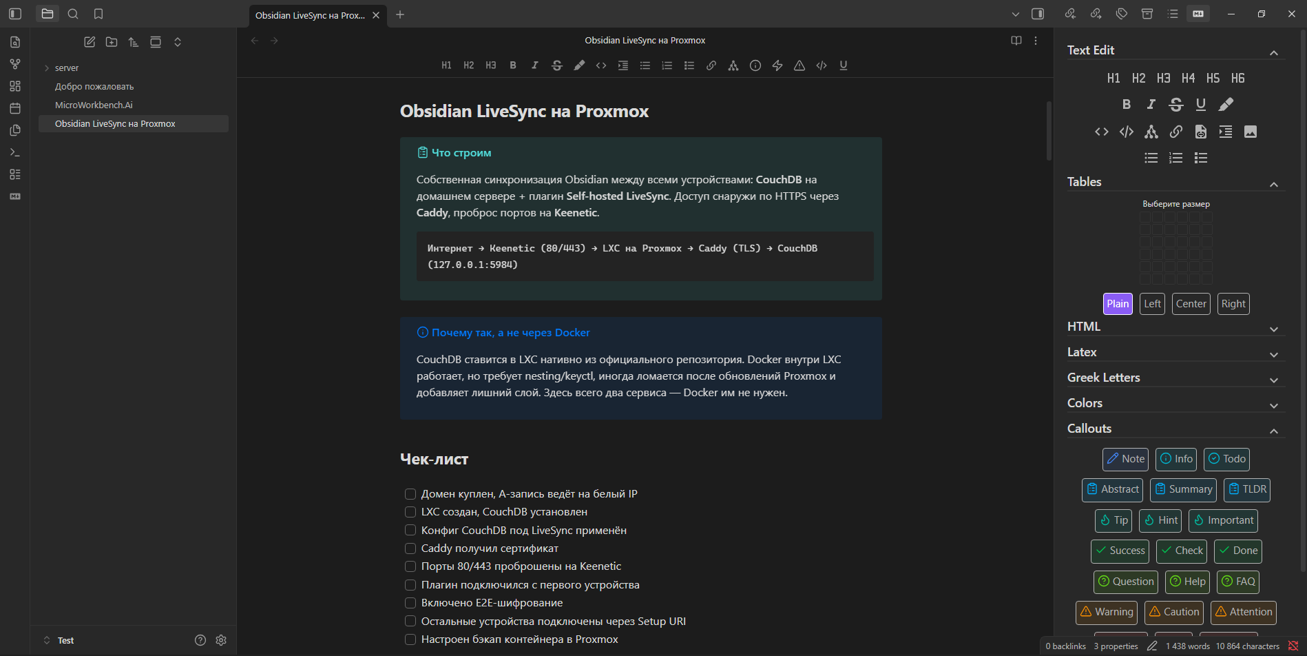Insert Question callout
Screen dimensions: 1307x656
[1126, 582]
